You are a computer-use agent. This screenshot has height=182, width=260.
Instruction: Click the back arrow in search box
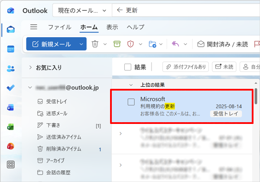120,10
